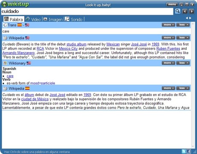Image resolution: width=197 pixels, height=154 pixels.
Task: Open the menu button
Action: 172,5
